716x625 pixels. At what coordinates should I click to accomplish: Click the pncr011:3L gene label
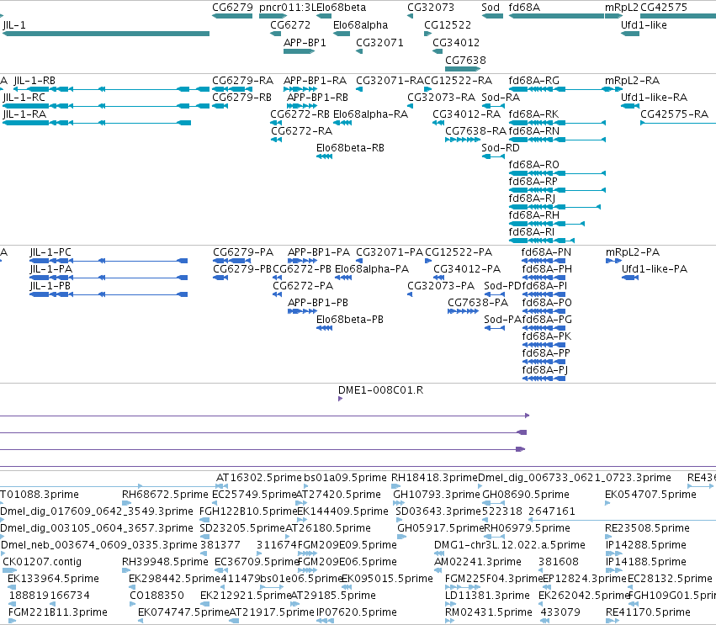click(x=288, y=8)
